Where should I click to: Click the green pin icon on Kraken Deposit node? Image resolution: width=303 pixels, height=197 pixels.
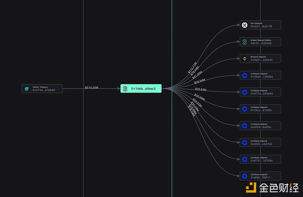[x=245, y=42]
